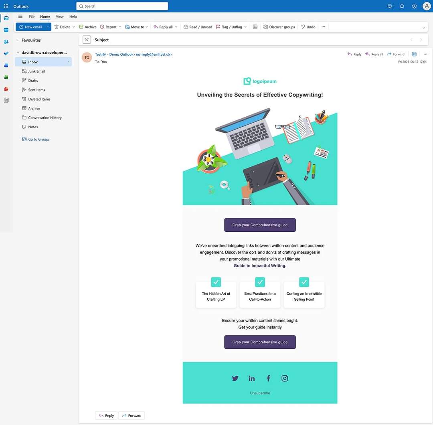
Task: Open Flag / Unflag dropdown arrow
Action: point(245,27)
